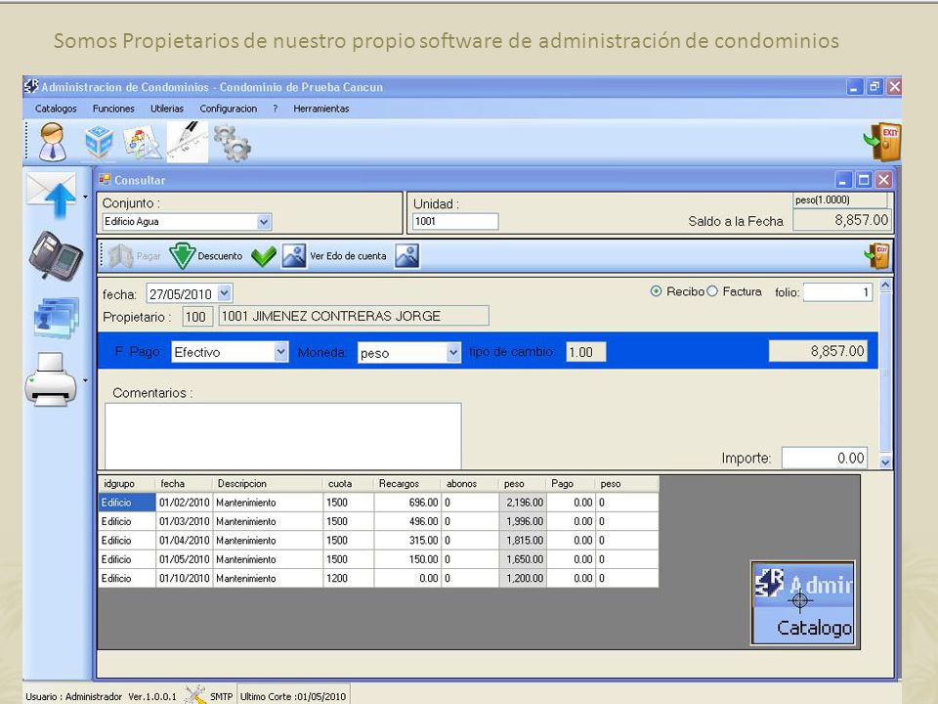
Task: Expand the F. Pago Efectivo dropdown
Action: pyautogui.click(x=280, y=352)
